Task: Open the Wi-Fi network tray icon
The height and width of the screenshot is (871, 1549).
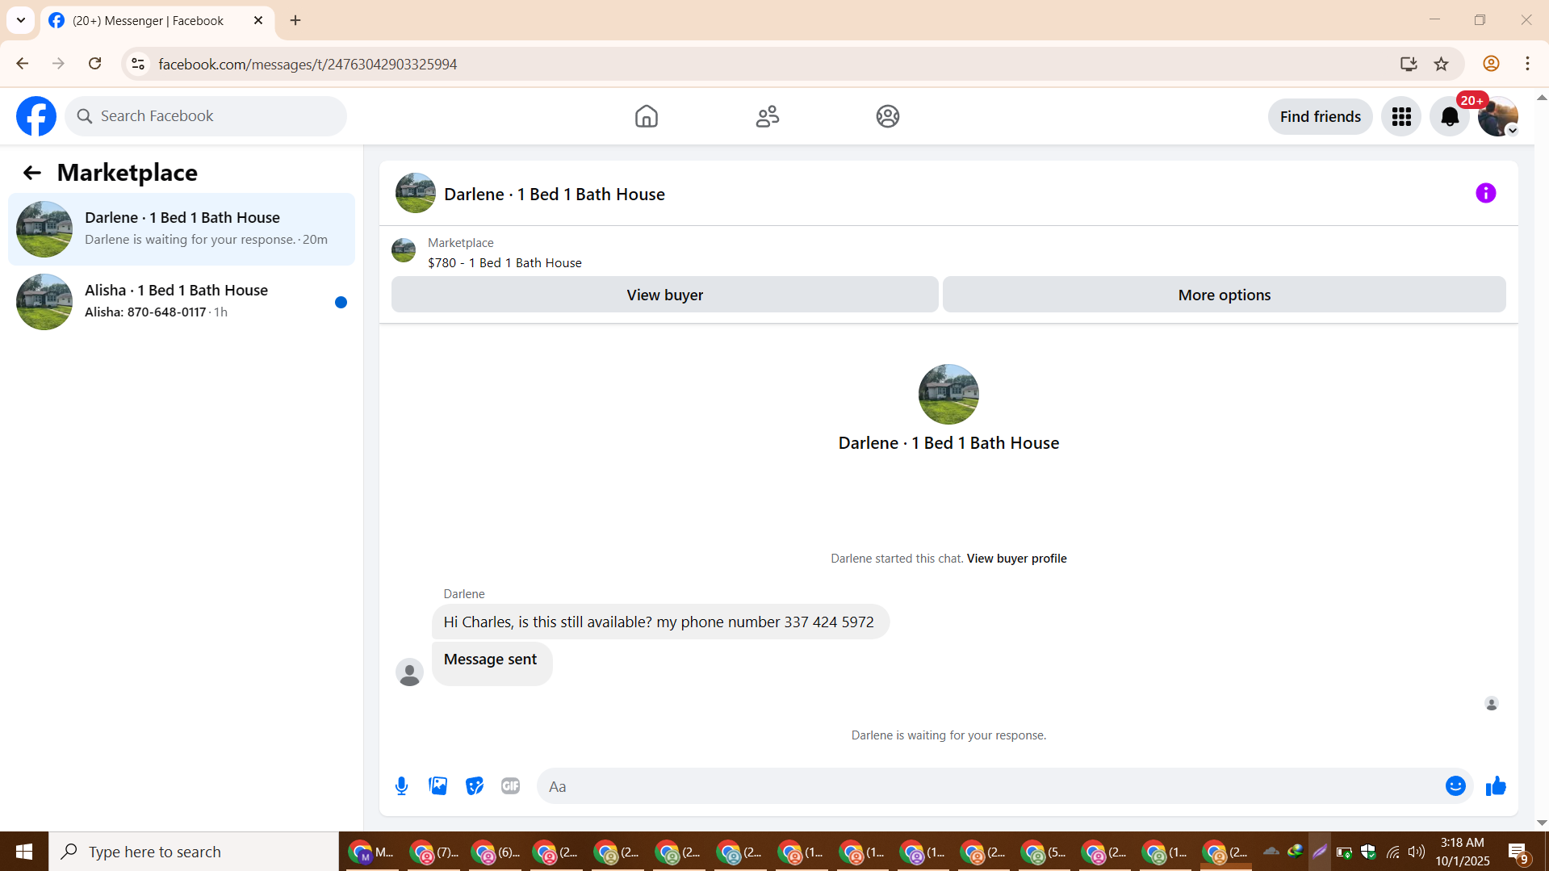Action: point(1392,852)
